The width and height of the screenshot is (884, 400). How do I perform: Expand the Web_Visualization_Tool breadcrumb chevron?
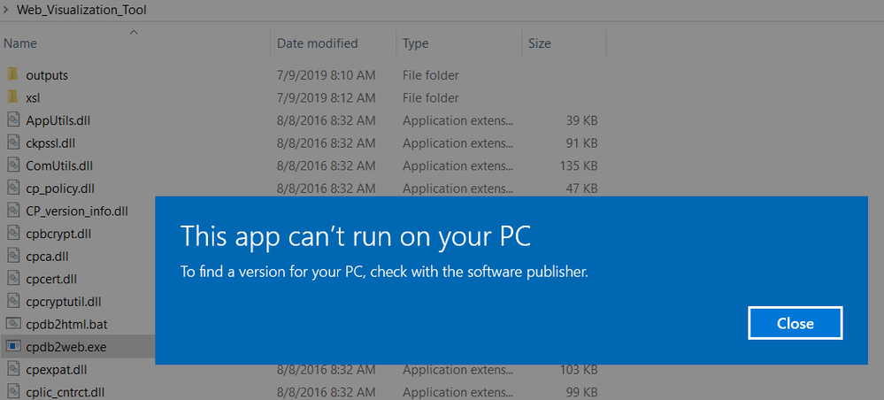point(7,11)
